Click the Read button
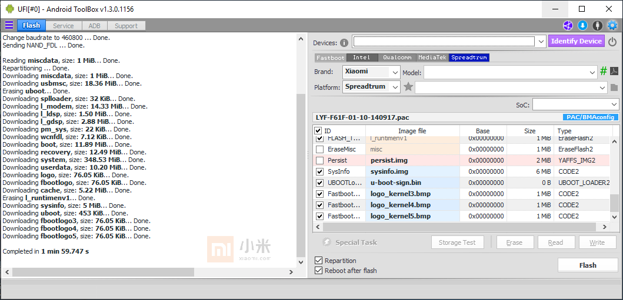 [x=555, y=242]
